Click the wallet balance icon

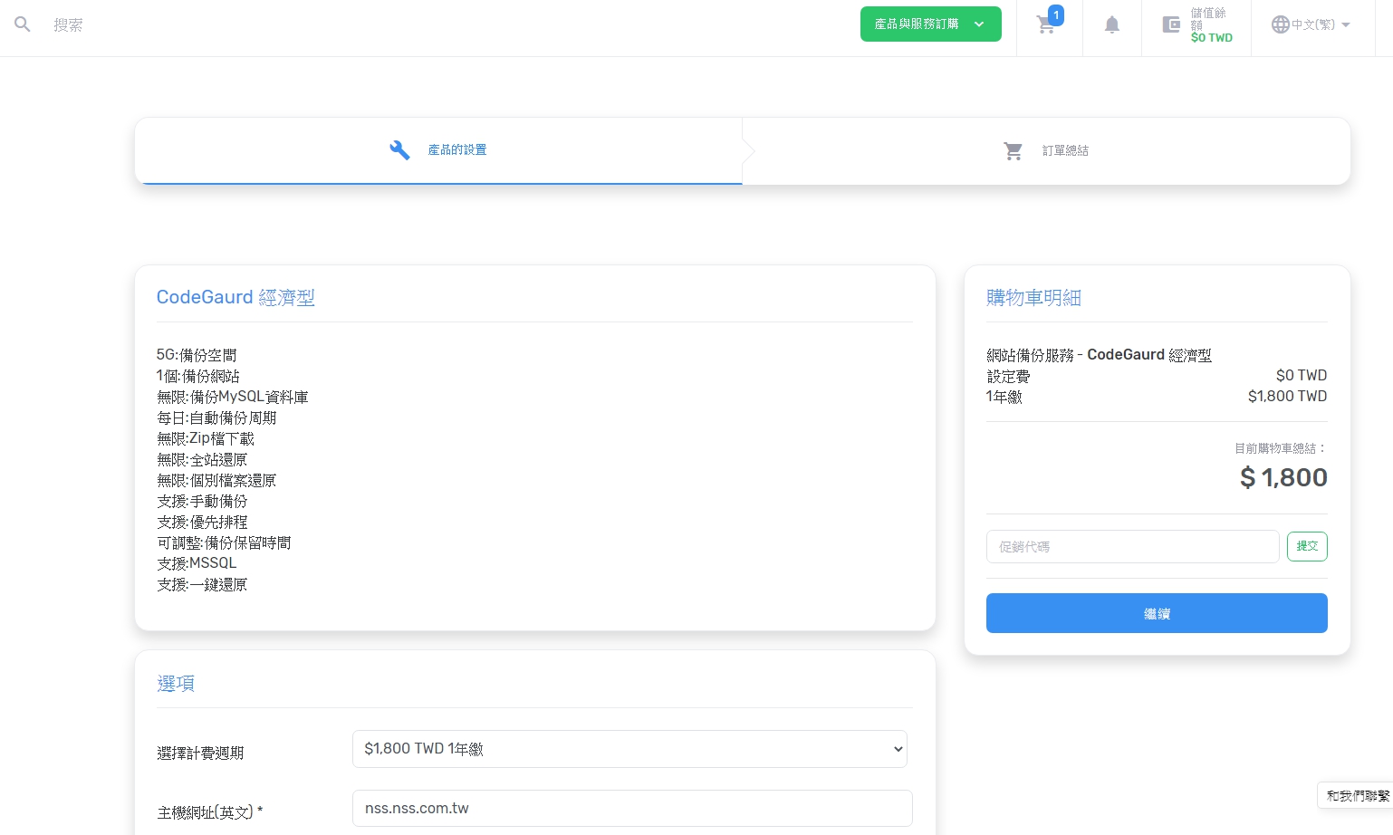(x=1171, y=24)
